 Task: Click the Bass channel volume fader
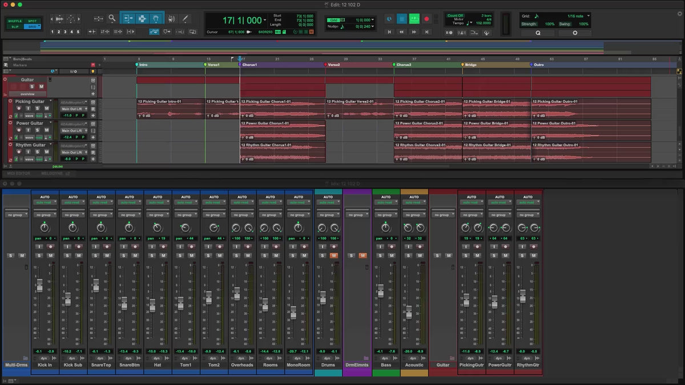(x=381, y=290)
